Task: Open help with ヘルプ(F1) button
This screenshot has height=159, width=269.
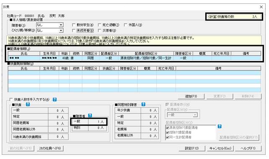Action: tap(248, 148)
